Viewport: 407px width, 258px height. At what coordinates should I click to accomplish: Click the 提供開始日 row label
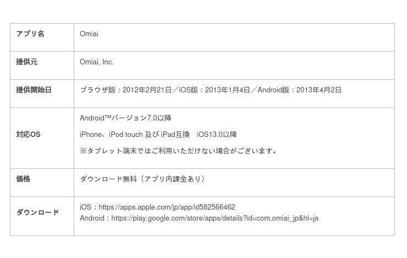(34, 90)
